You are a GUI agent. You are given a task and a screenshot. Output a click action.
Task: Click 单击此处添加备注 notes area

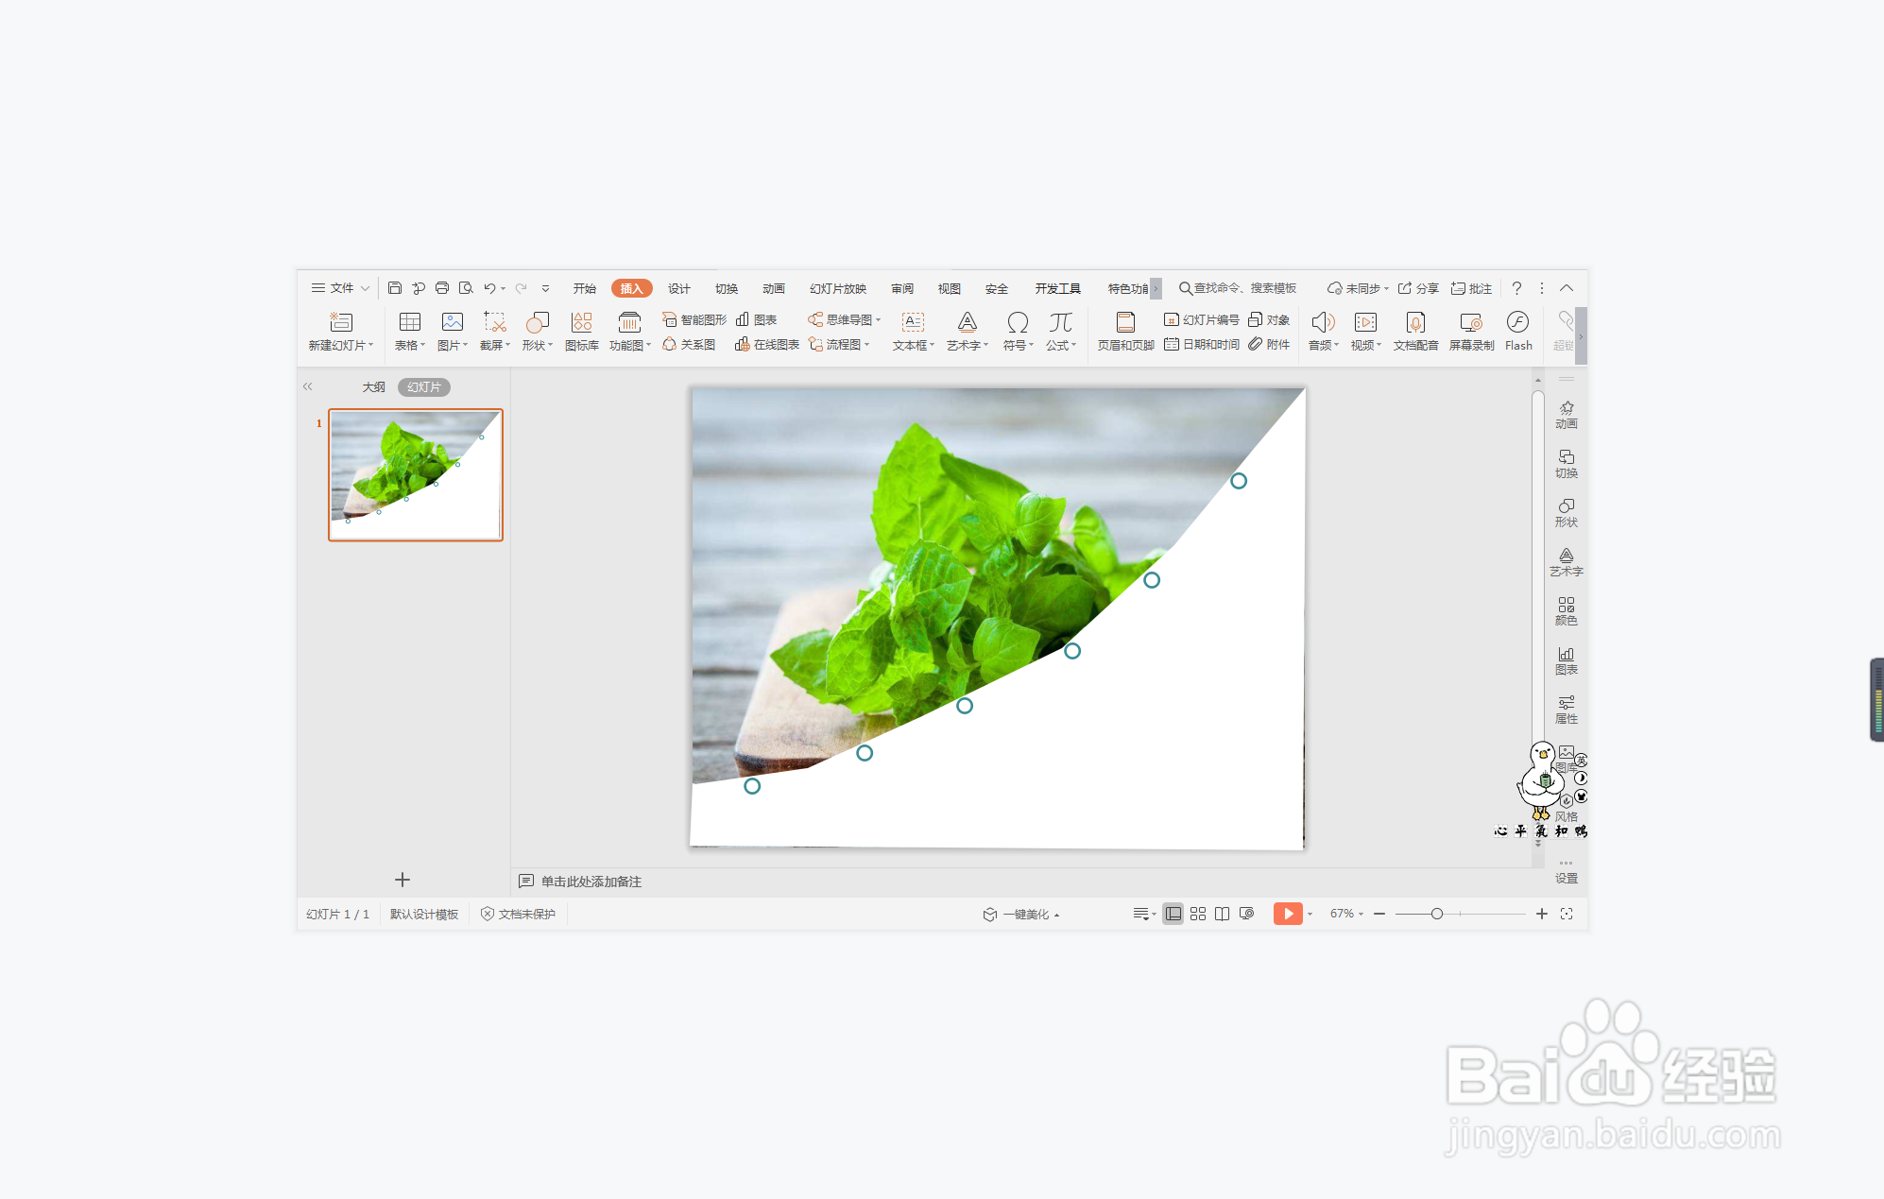point(591,882)
